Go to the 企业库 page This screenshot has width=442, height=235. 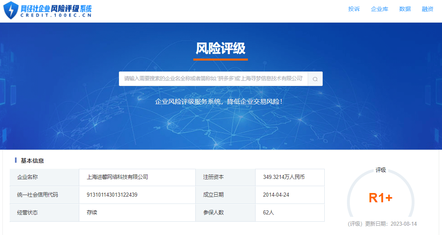(x=379, y=9)
